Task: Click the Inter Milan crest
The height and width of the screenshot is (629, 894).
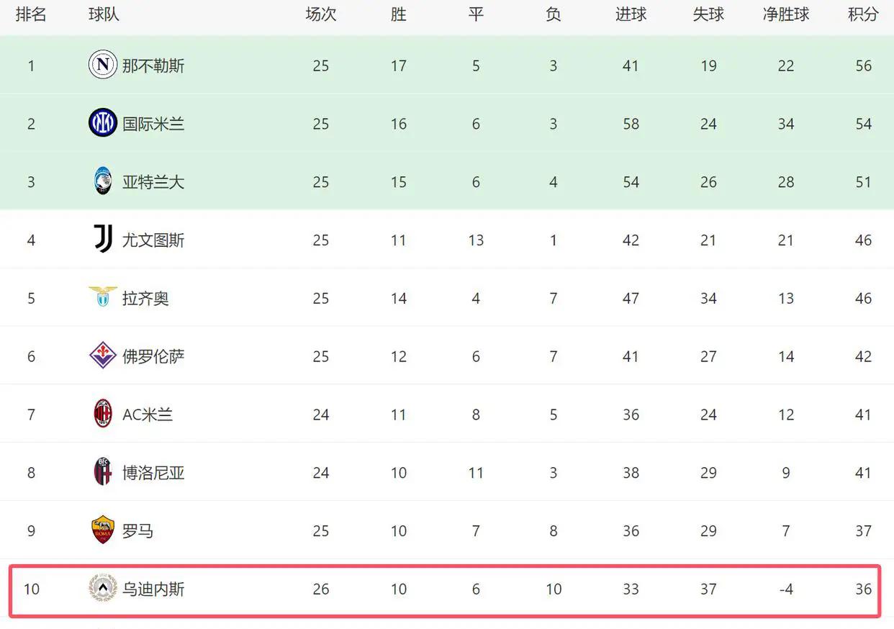Action: tap(103, 123)
